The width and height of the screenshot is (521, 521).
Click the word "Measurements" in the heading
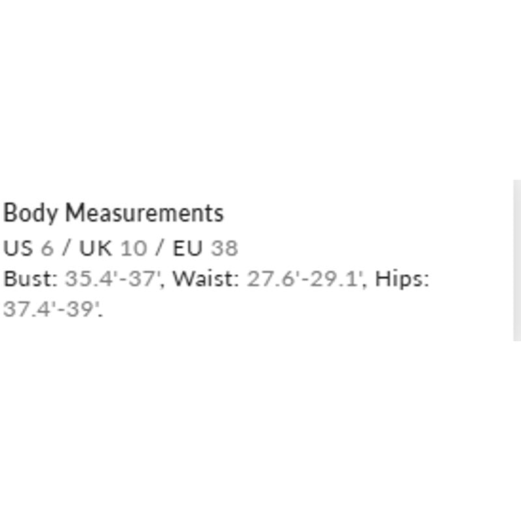pyautogui.click(x=144, y=214)
